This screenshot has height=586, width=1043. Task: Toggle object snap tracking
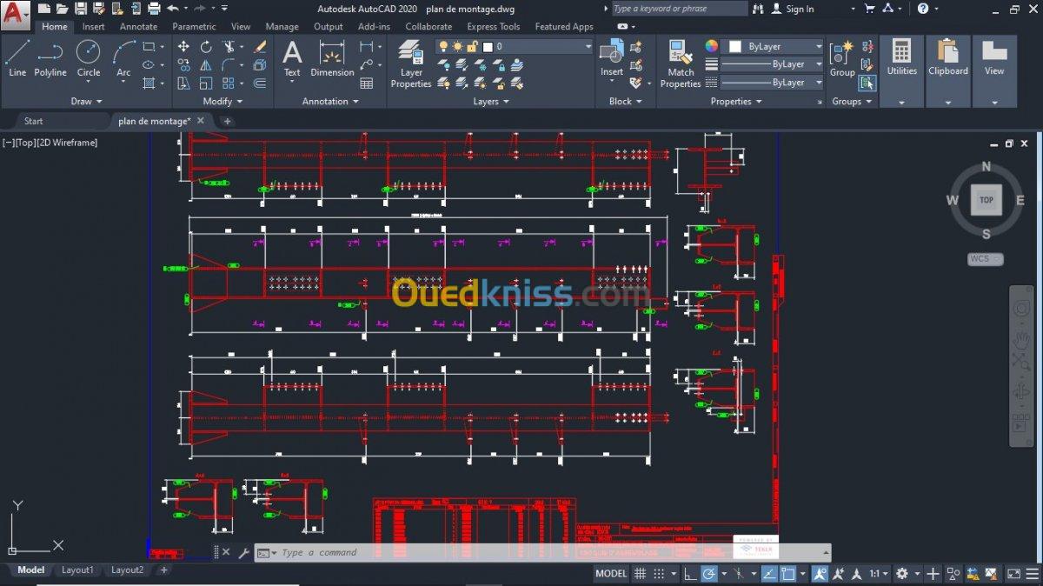point(769,574)
